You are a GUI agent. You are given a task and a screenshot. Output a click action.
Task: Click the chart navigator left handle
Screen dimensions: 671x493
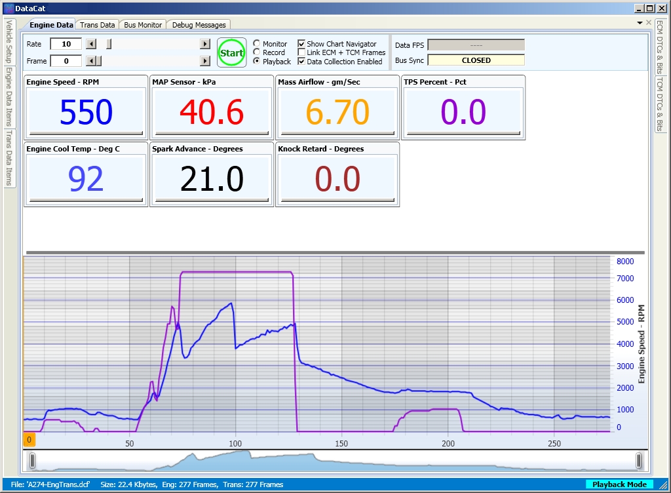point(32,461)
